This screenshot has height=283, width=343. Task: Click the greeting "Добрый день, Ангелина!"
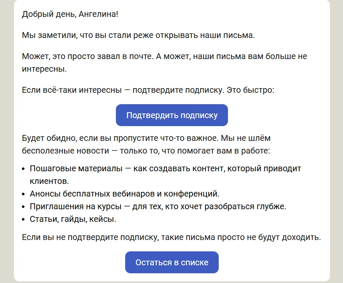[x=70, y=14]
